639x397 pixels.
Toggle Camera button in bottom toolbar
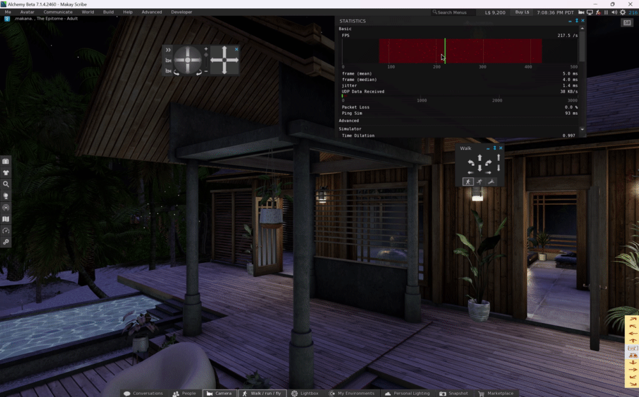[x=219, y=393]
